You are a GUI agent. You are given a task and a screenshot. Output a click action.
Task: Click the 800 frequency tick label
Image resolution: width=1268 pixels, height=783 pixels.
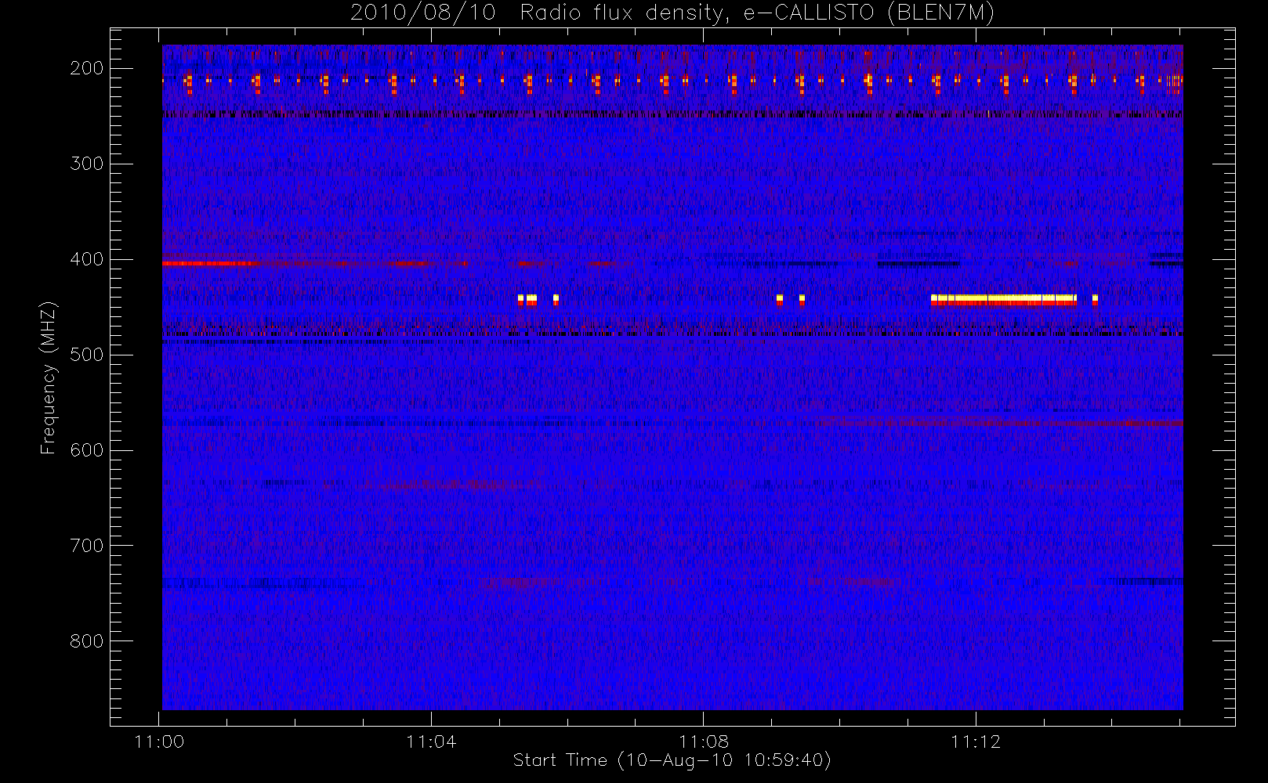87,641
